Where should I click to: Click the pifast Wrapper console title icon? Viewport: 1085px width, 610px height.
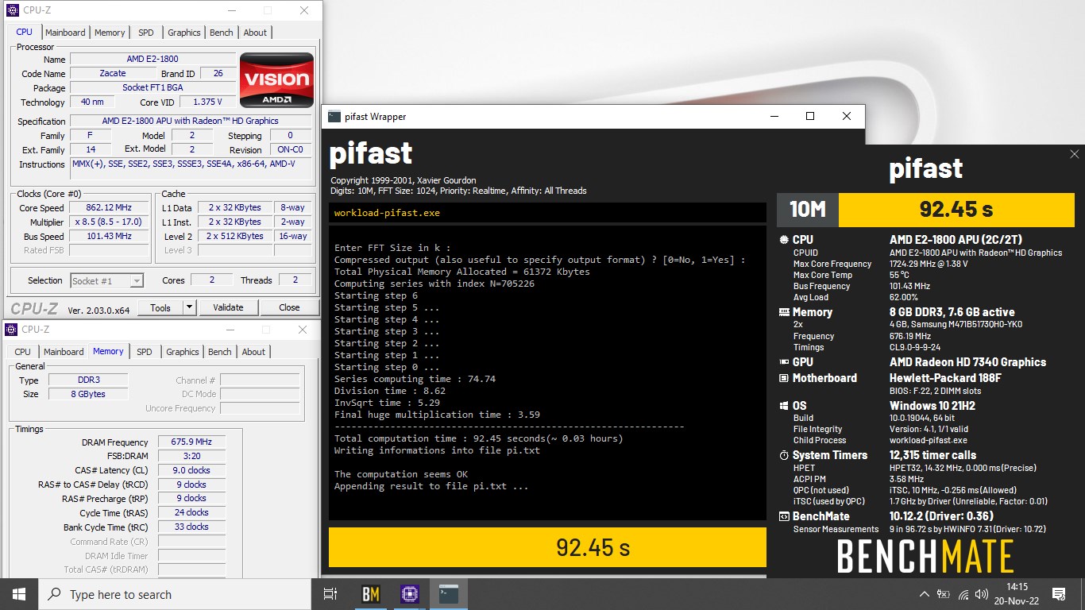point(334,116)
